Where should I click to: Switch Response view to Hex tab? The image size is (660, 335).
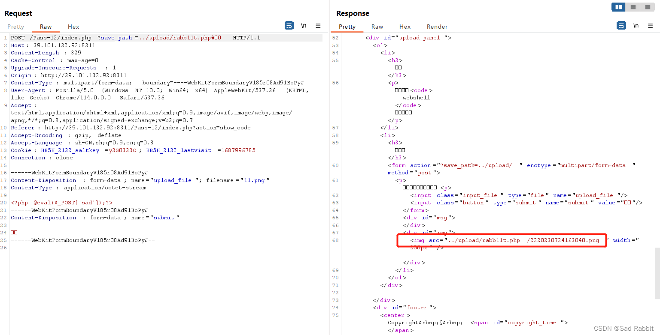tap(405, 27)
